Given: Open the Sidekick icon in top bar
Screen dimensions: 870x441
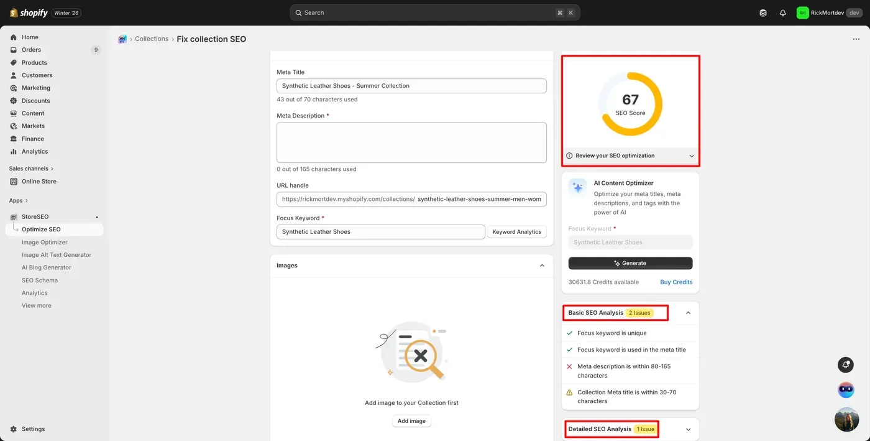Looking at the screenshot, I should point(763,12).
